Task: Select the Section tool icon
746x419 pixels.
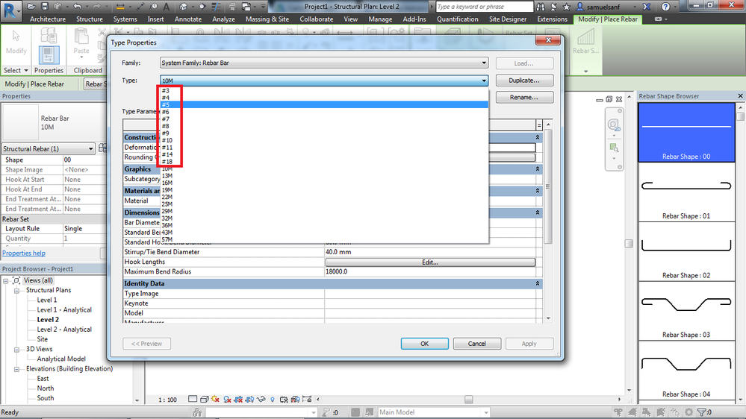Action: tap(202, 7)
